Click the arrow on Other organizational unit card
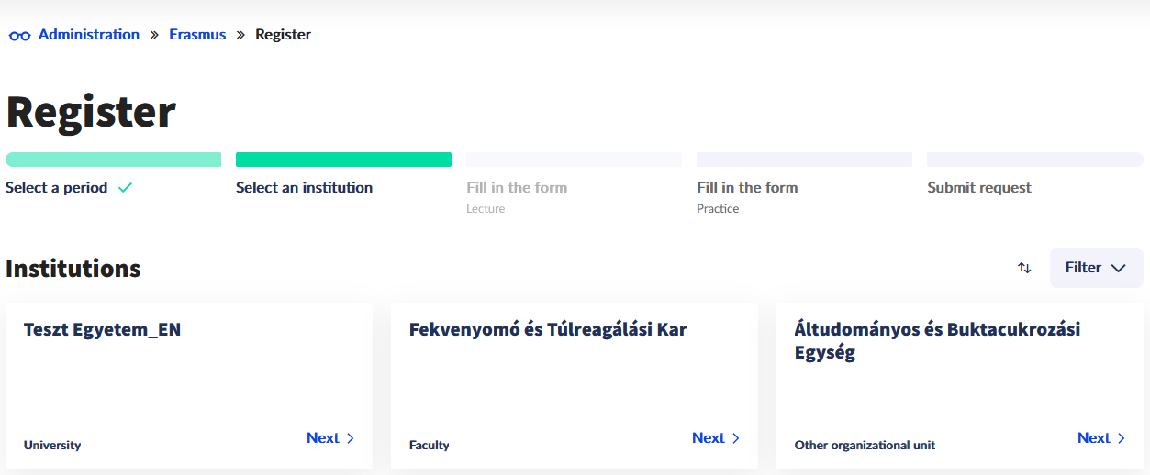This screenshot has height=475, width=1150. [x=1121, y=438]
